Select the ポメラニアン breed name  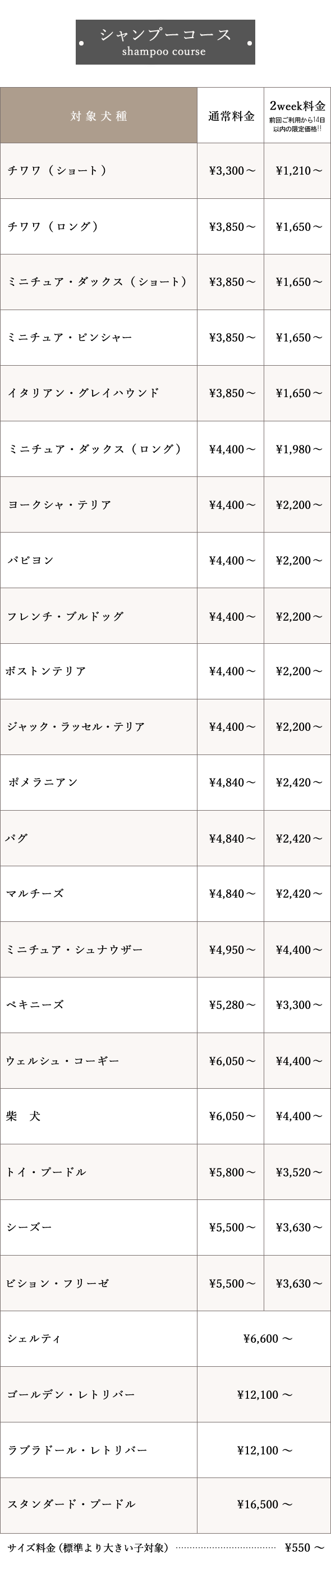43,782
